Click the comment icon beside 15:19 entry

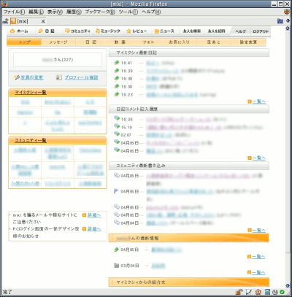[x=117, y=126]
